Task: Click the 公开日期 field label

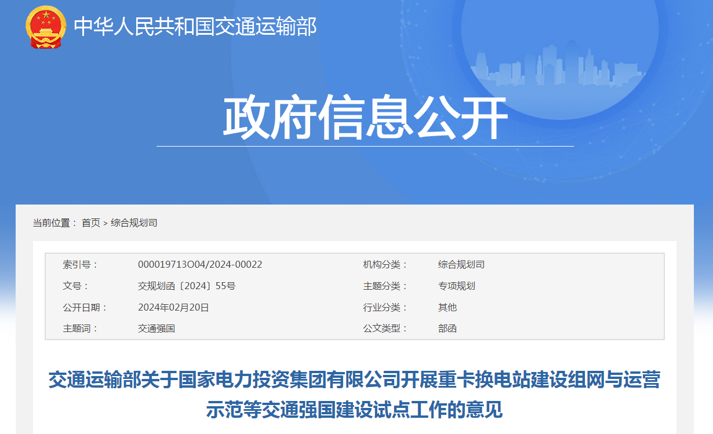Action: coord(85,307)
